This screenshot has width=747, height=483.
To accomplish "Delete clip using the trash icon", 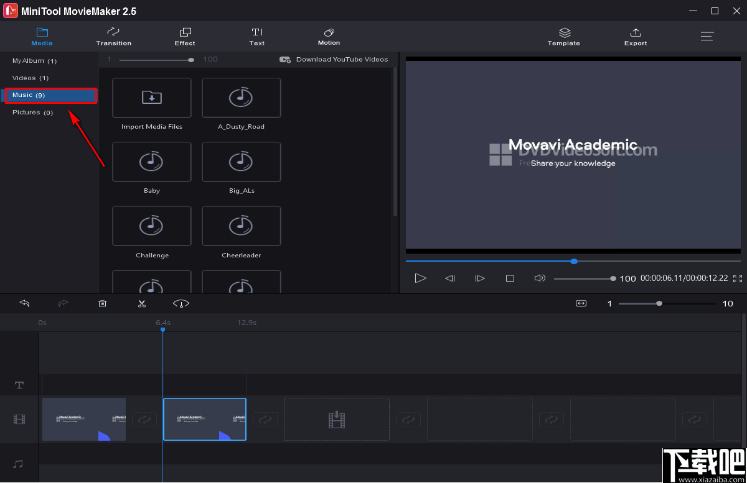I will [x=102, y=303].
